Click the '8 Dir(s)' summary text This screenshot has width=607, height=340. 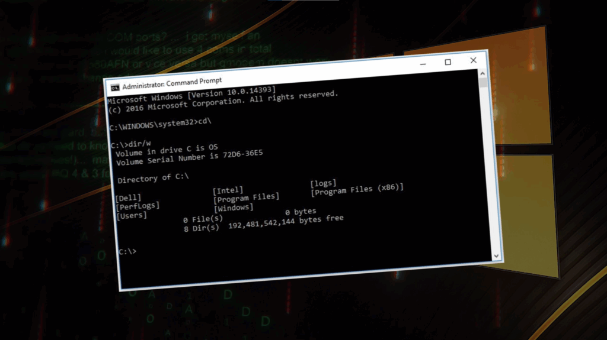pos(202,228)
